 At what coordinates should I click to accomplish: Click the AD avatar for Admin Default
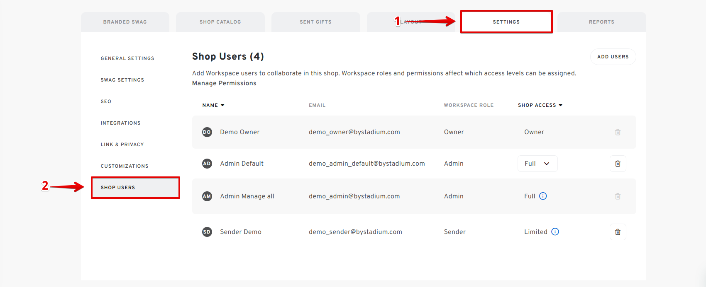(x=207, y=164)
